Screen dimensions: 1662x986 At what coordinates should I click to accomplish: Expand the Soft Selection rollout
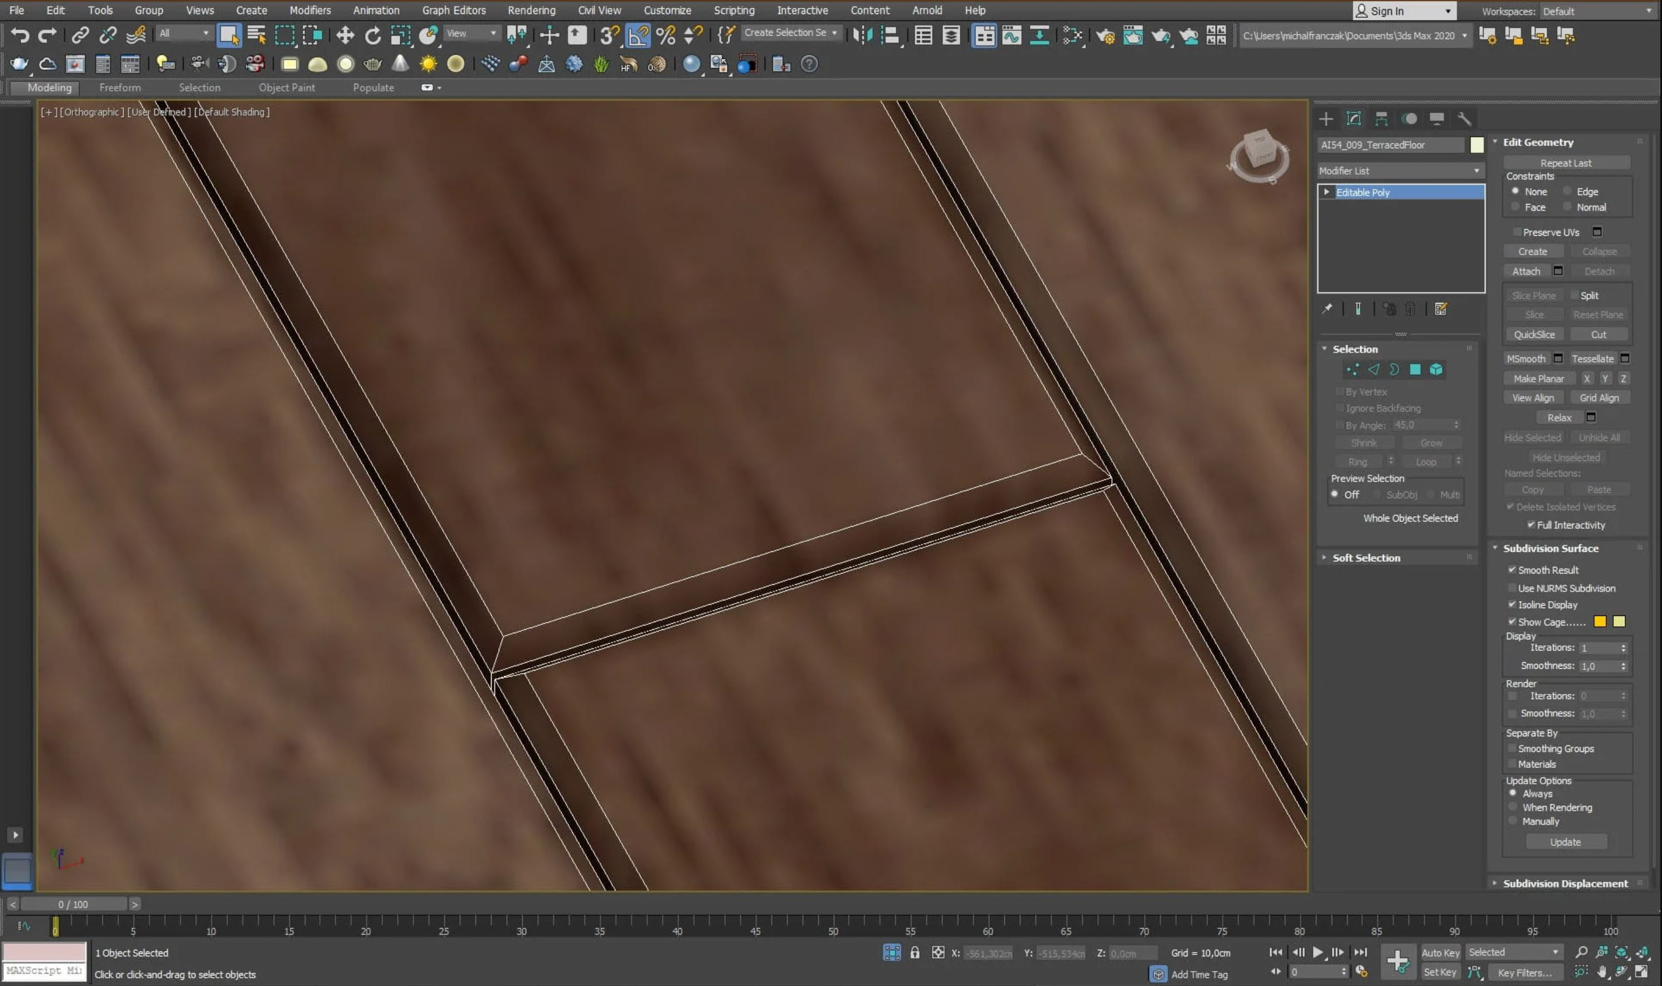point(1365,558)
